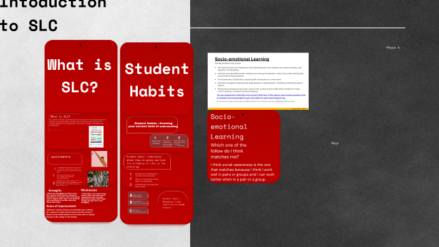439x247 pixels.
Task: Open the Socio-emotional Learning white slide image
Action: click(258, 81)
